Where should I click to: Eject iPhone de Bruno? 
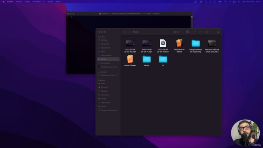(117, 75)
